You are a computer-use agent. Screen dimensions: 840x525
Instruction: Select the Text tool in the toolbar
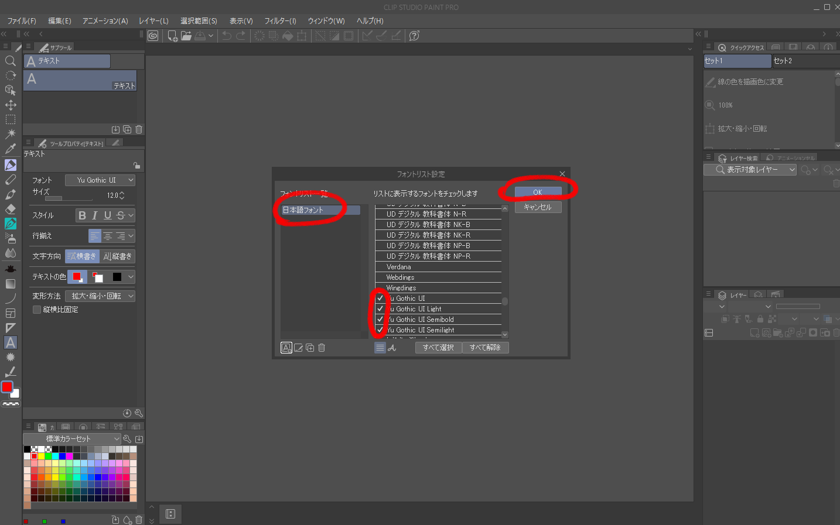pos(11,342)
